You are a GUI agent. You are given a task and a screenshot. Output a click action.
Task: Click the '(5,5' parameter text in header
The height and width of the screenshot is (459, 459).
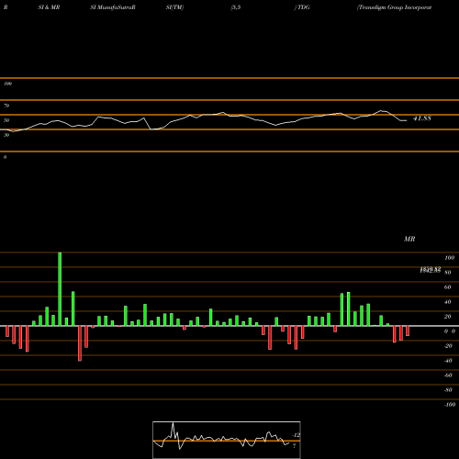236,7
